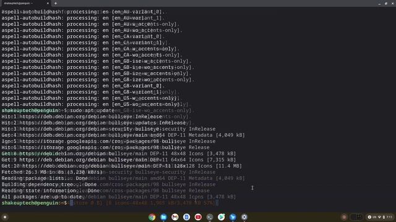This screenshot has width=396, height=222.
Task: Click the en_US-w_accents-only aspell line
Action: click(90, 98)
